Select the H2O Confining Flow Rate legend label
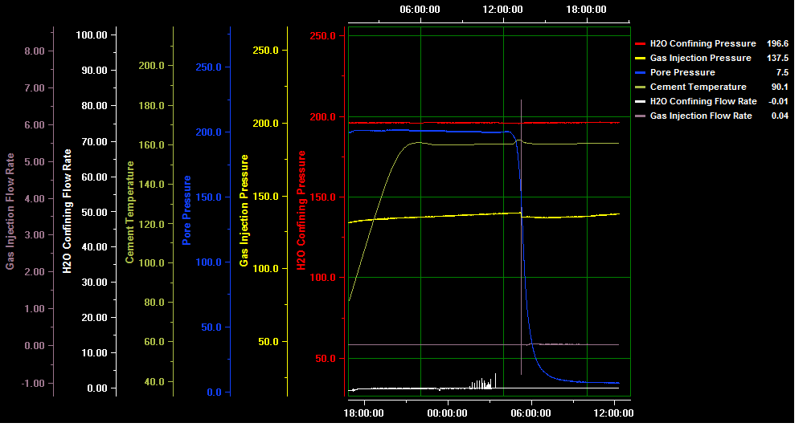The height and width of the screenshot is (427, 807). click(x=703, y=101)
